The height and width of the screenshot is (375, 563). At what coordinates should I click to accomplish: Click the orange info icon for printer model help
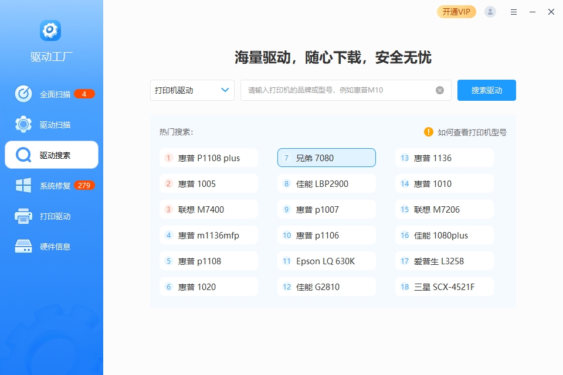(x=429, y=132)
